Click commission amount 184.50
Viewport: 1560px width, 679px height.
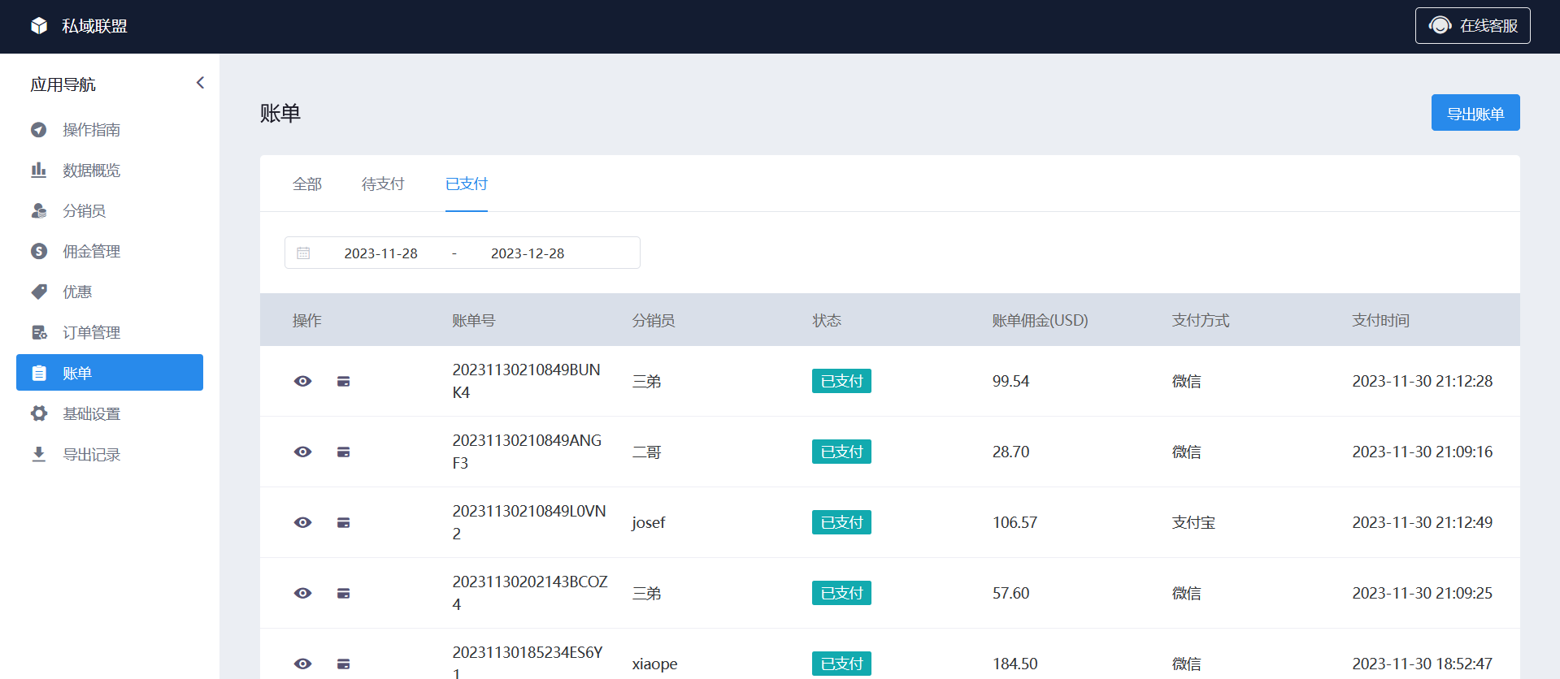(x=1015, y=664)
